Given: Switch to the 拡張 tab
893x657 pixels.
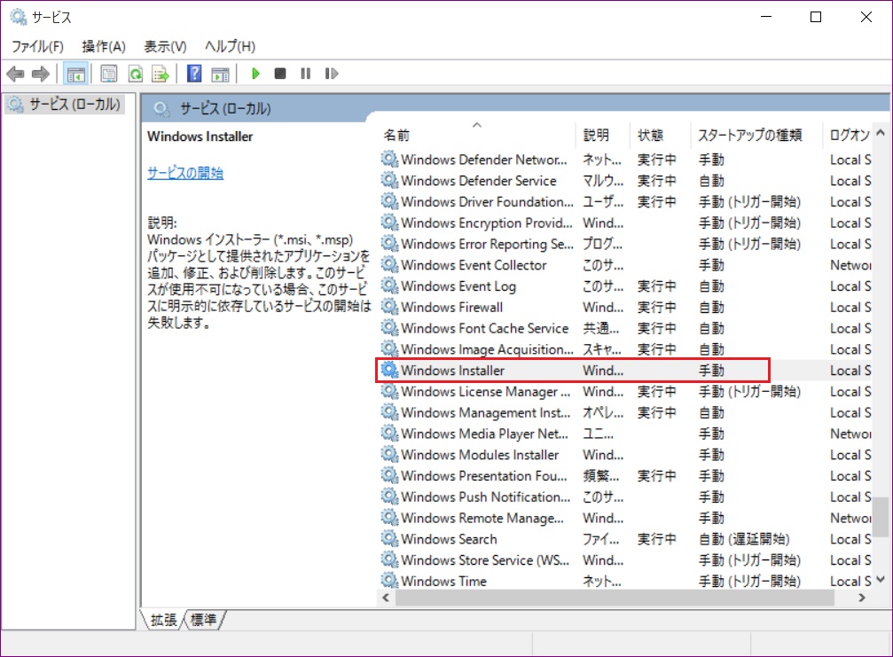Looking at the screenshot, I should coord(163,620).
